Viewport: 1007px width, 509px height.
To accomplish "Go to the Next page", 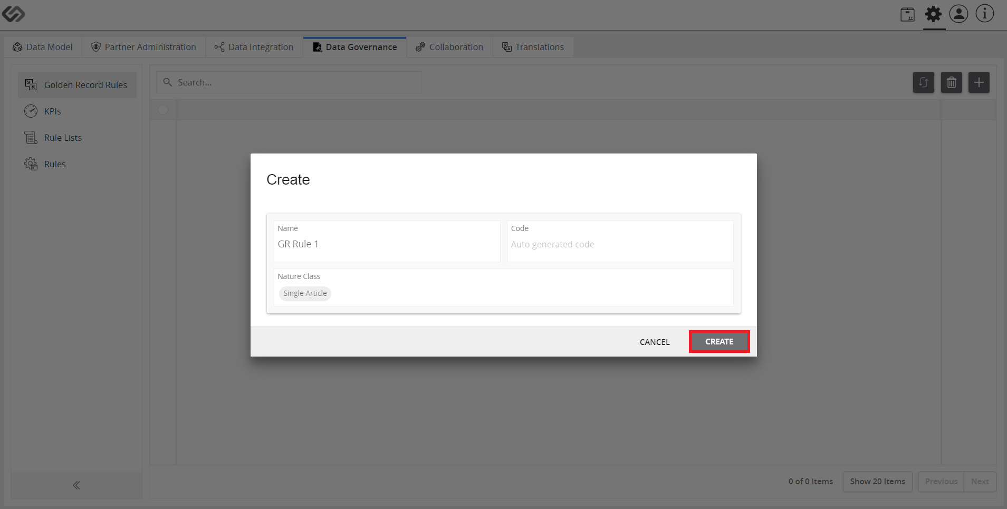I will point(980,482).
